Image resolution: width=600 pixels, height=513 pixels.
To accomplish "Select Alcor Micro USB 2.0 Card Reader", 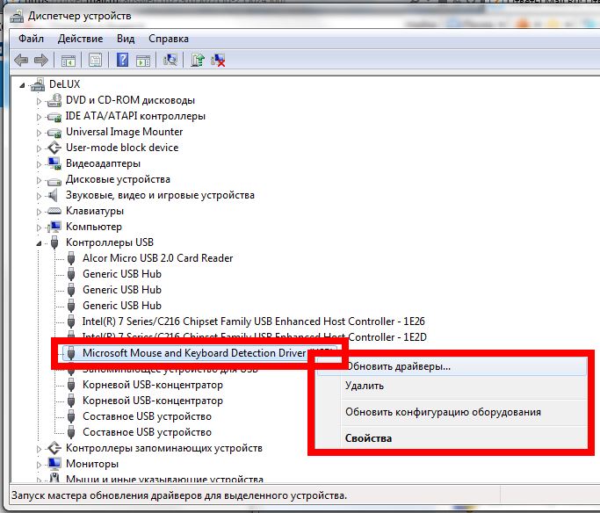I will [x=157, y=258].
